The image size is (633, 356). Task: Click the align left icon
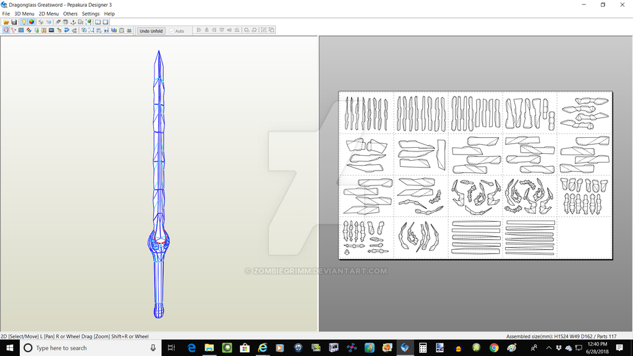click(x=199, y=30)
